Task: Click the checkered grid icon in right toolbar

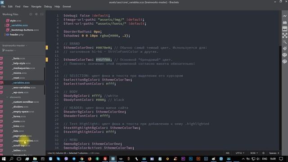Action: coord(285,35)
